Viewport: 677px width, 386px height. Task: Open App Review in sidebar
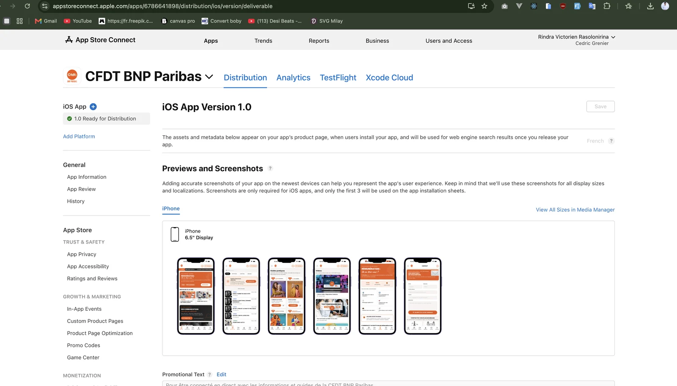pyautogui.click(x=81, y=189)
